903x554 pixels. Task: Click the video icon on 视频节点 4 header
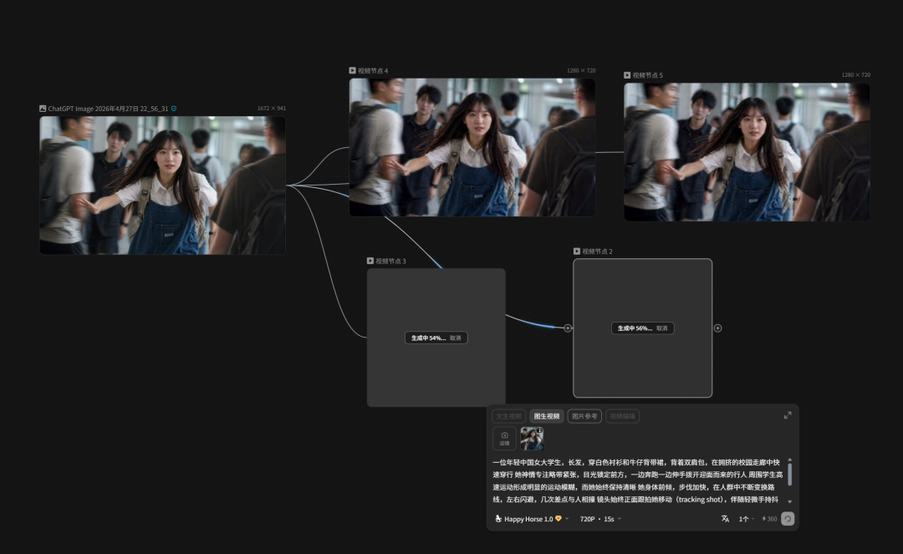point(352,70)
